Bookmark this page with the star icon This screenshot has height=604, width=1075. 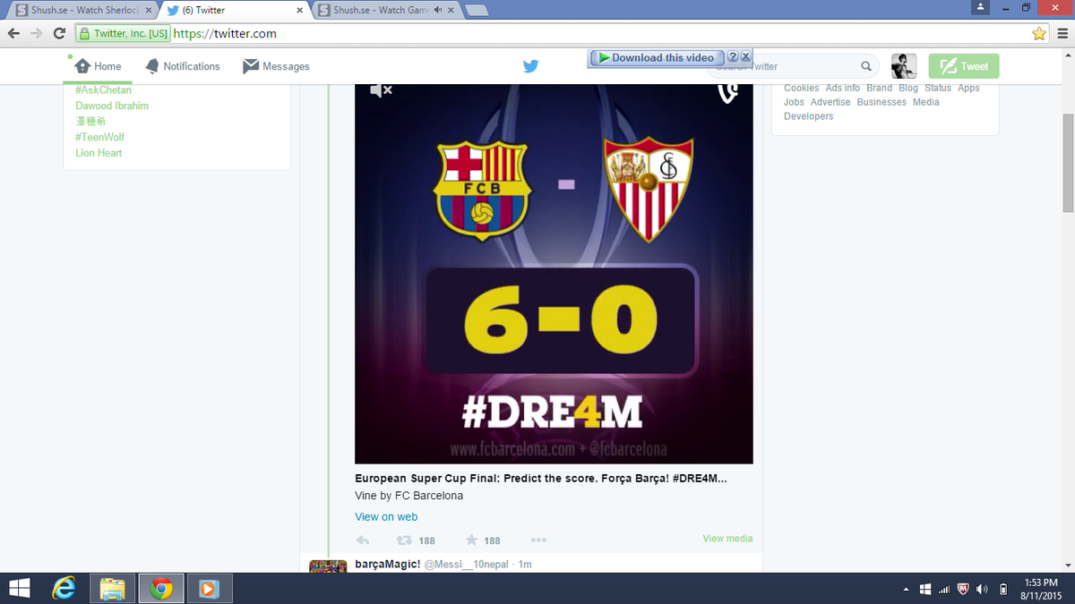pos(1039,33)
